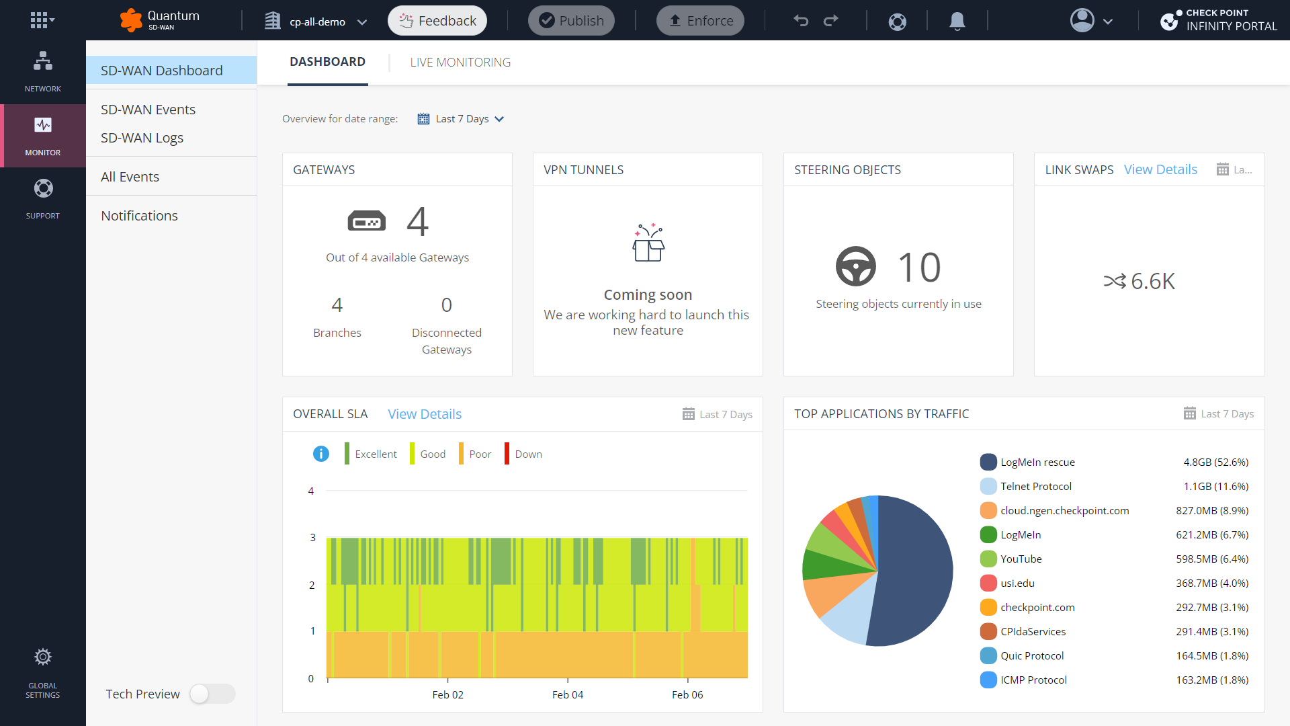This screenshot has height=726, width=1290.
Task: Click the Feedback button
Action: click(x=437, y=20)
